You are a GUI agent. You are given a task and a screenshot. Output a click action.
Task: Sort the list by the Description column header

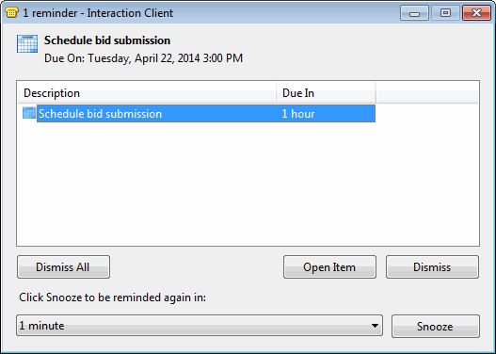(x=147, y=93)
